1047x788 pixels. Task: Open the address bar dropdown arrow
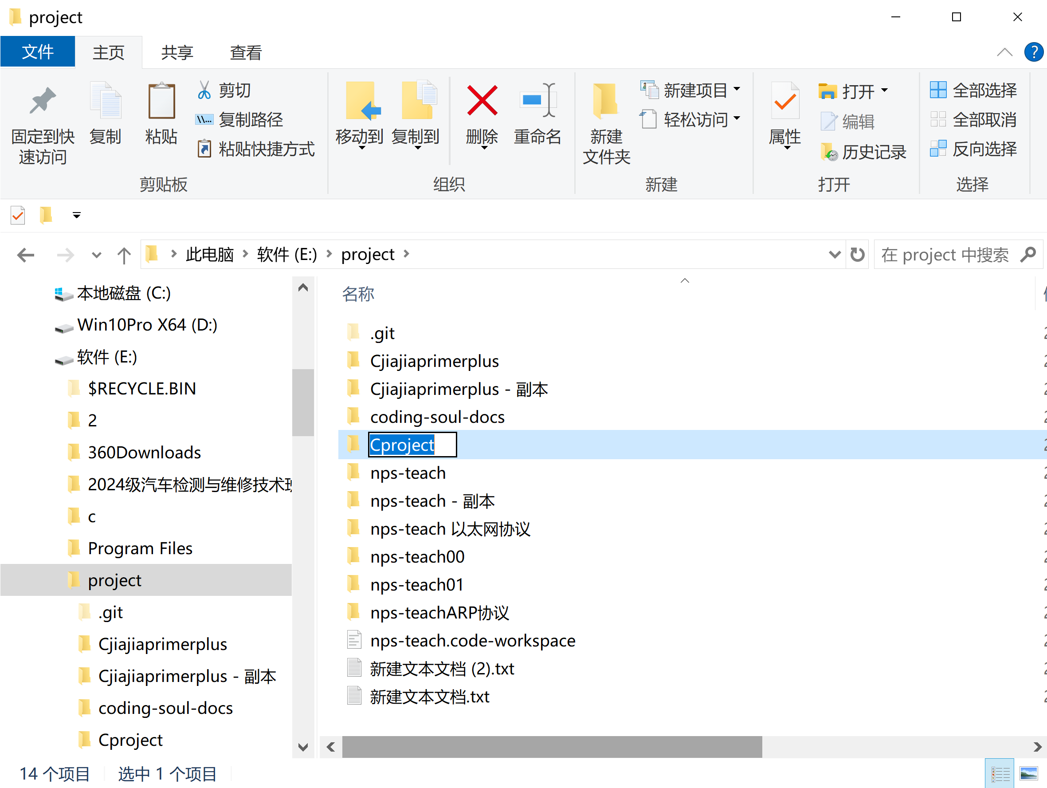[834, 254]
